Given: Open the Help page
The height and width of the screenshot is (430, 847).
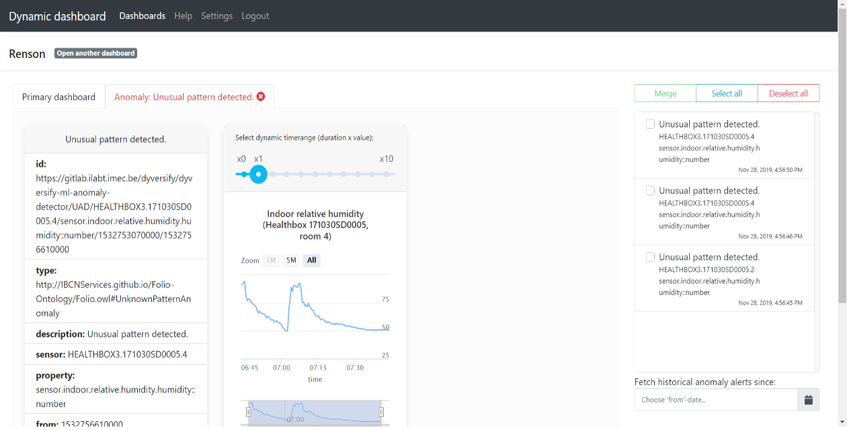Looking at the screenshot, I should pyautogui.click(x=183, y=16).
